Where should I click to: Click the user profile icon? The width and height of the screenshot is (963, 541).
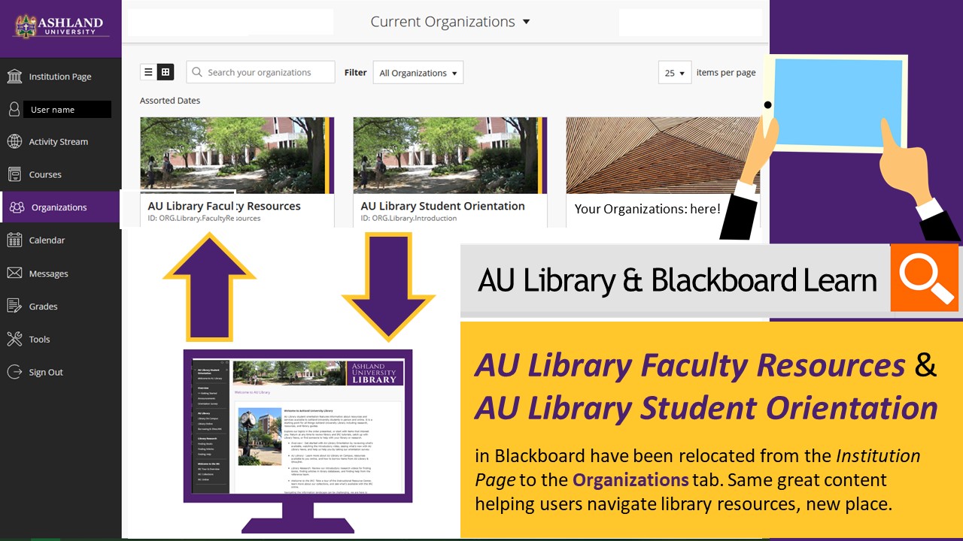click(x=14, y=109)
